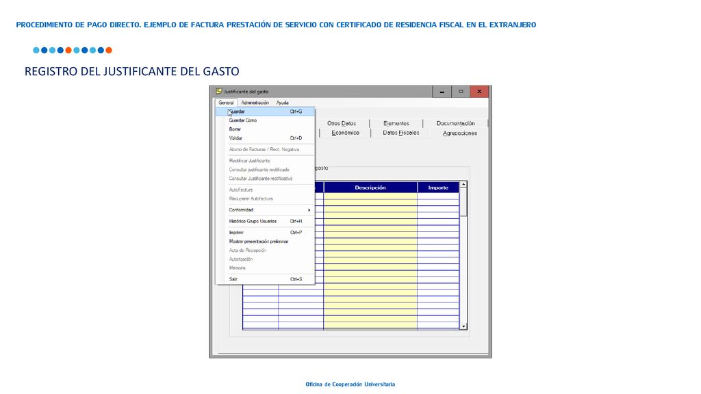Expand the Conformidad submenu
Viewport: 701px width, 394px height.
(x=265, y=210)
